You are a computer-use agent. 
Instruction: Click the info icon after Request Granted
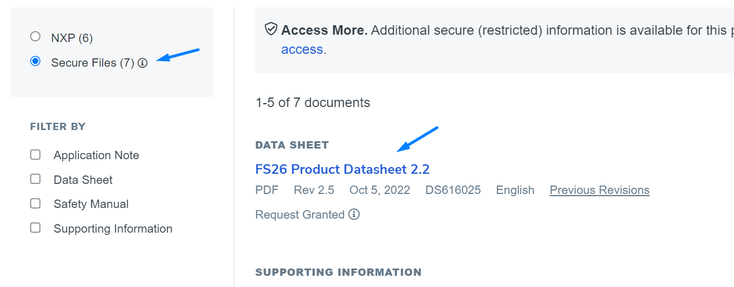point(354,215)
